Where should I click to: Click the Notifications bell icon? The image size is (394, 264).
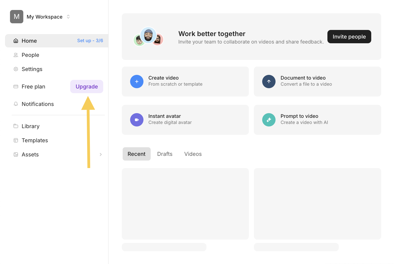16,104
